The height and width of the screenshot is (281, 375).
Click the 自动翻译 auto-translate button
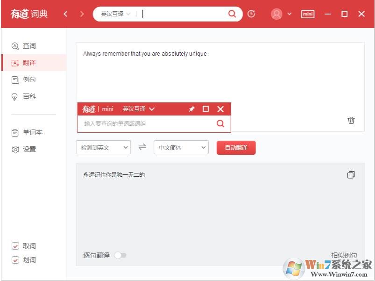coord(236,147)
